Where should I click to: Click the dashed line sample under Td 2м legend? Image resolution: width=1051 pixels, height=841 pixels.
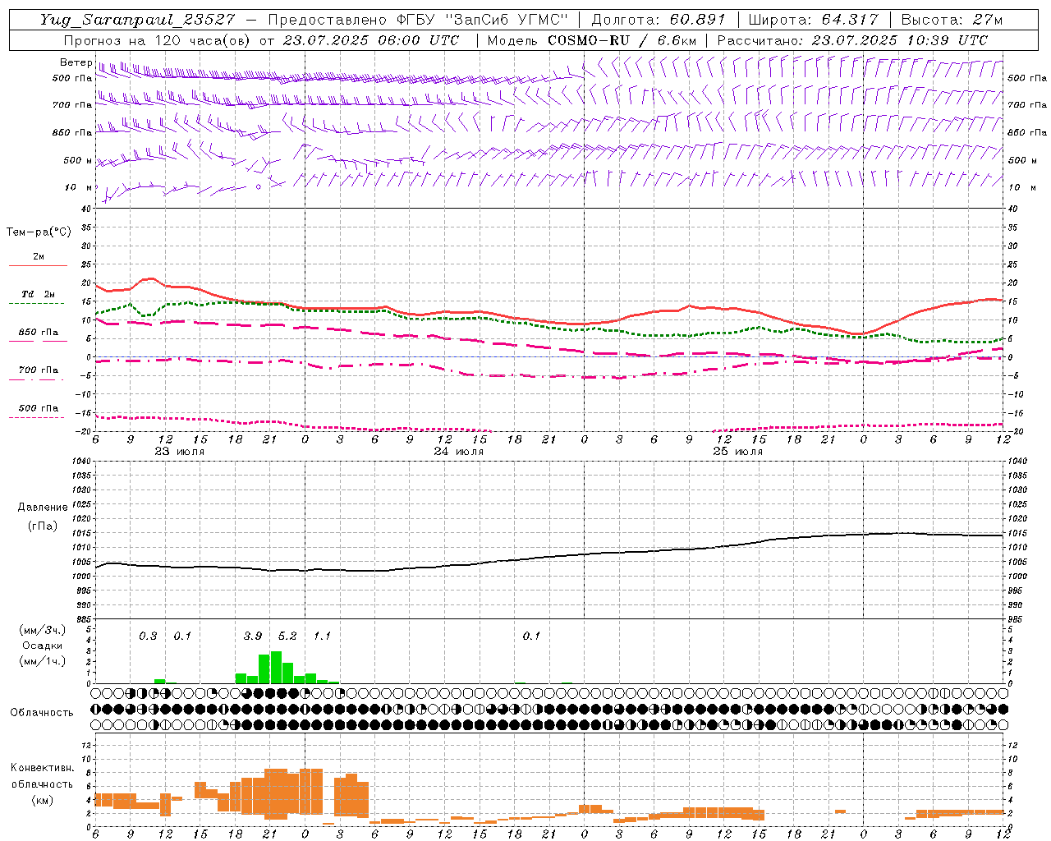[x=38, y=304]
